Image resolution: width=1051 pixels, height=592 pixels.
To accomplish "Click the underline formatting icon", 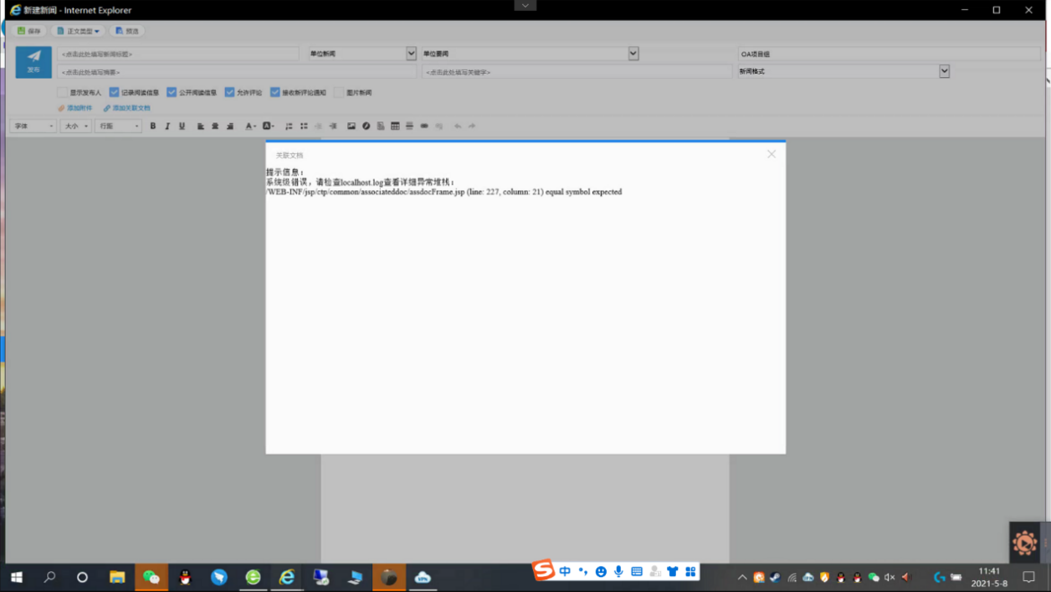I will pos(182,126).
